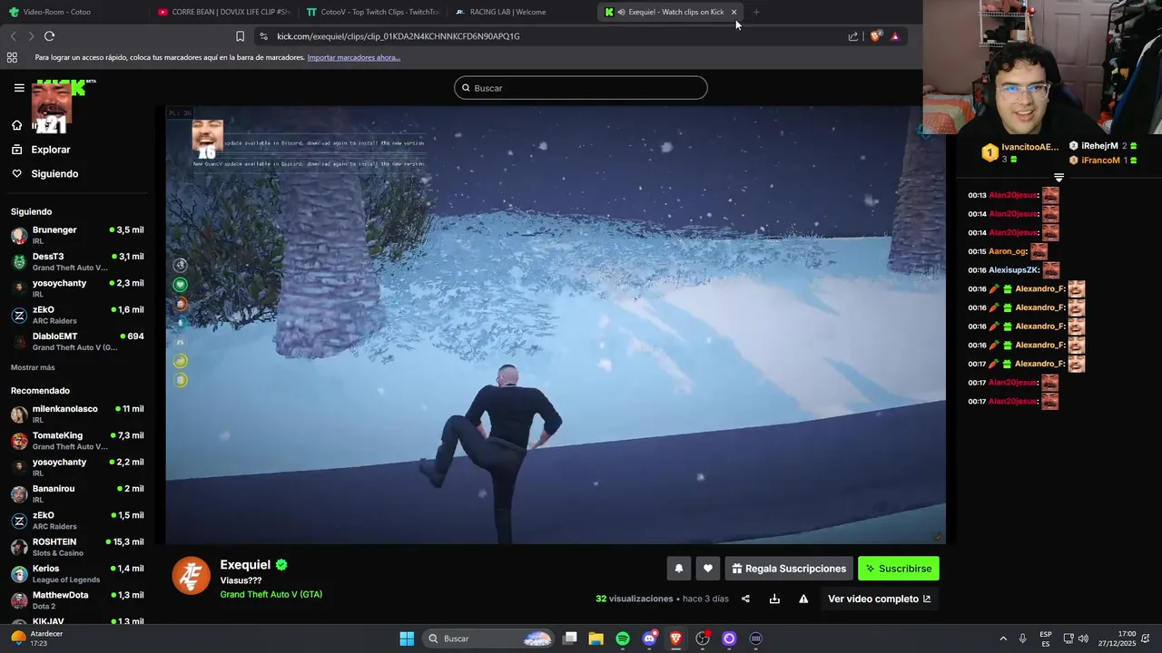Go back with browser back arrow
This screenshot has width=1162, height=653.
click(13, 36)
